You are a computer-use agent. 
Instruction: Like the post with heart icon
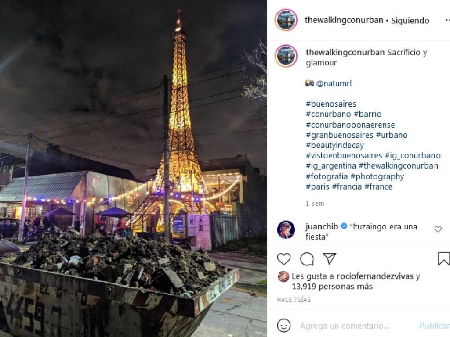tap(284, 259)
